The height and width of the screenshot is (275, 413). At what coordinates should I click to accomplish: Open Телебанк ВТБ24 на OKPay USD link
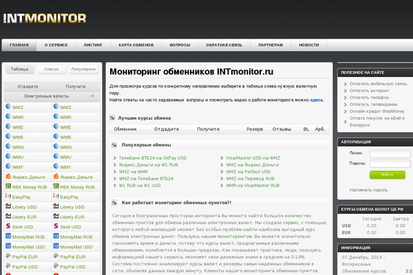(153, 158)
